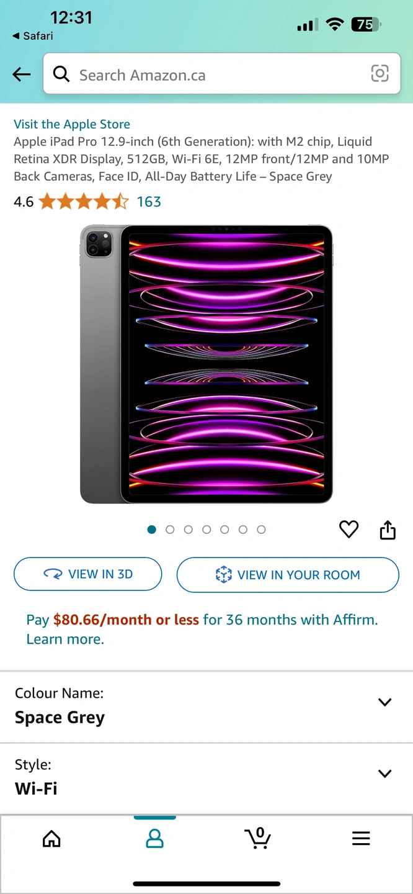Open the account profile tab
413x894 pixels.
(x=154, y=839)
